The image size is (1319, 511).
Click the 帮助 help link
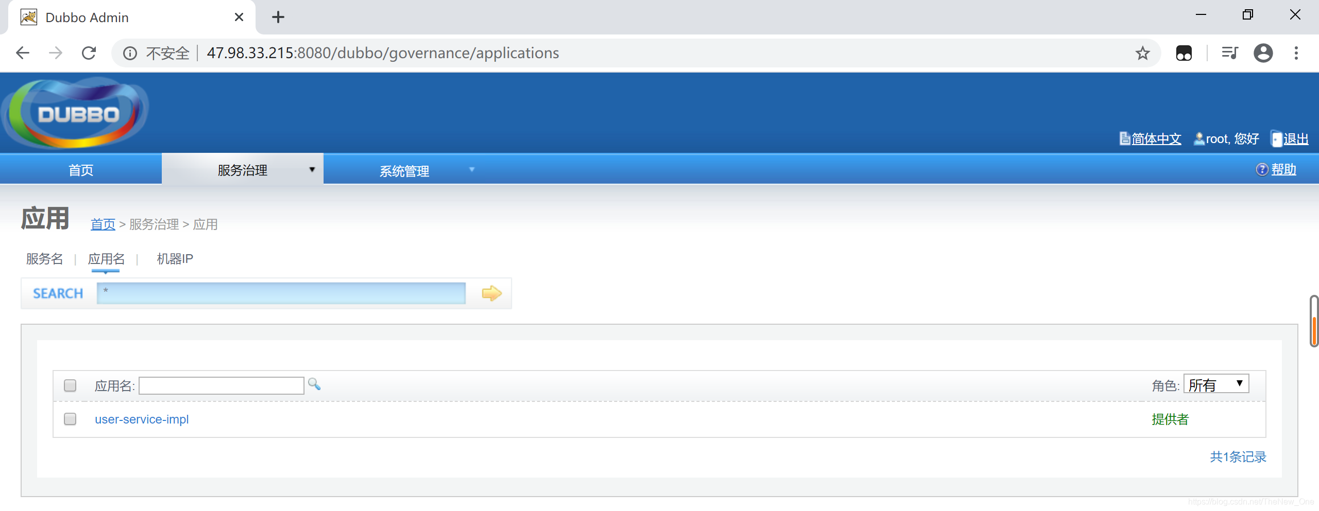[x=1284, y=169]
